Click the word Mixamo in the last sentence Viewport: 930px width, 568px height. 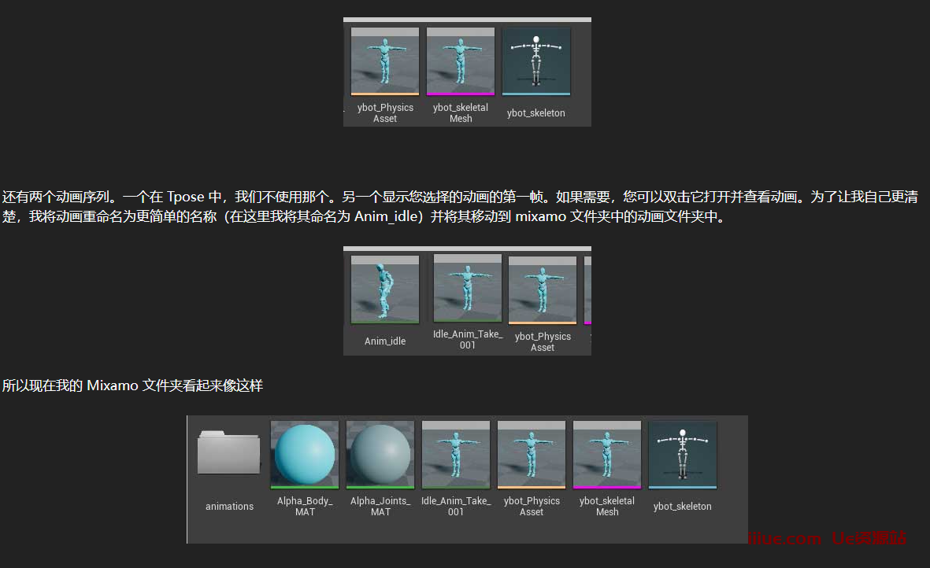[x=113, y=385]
